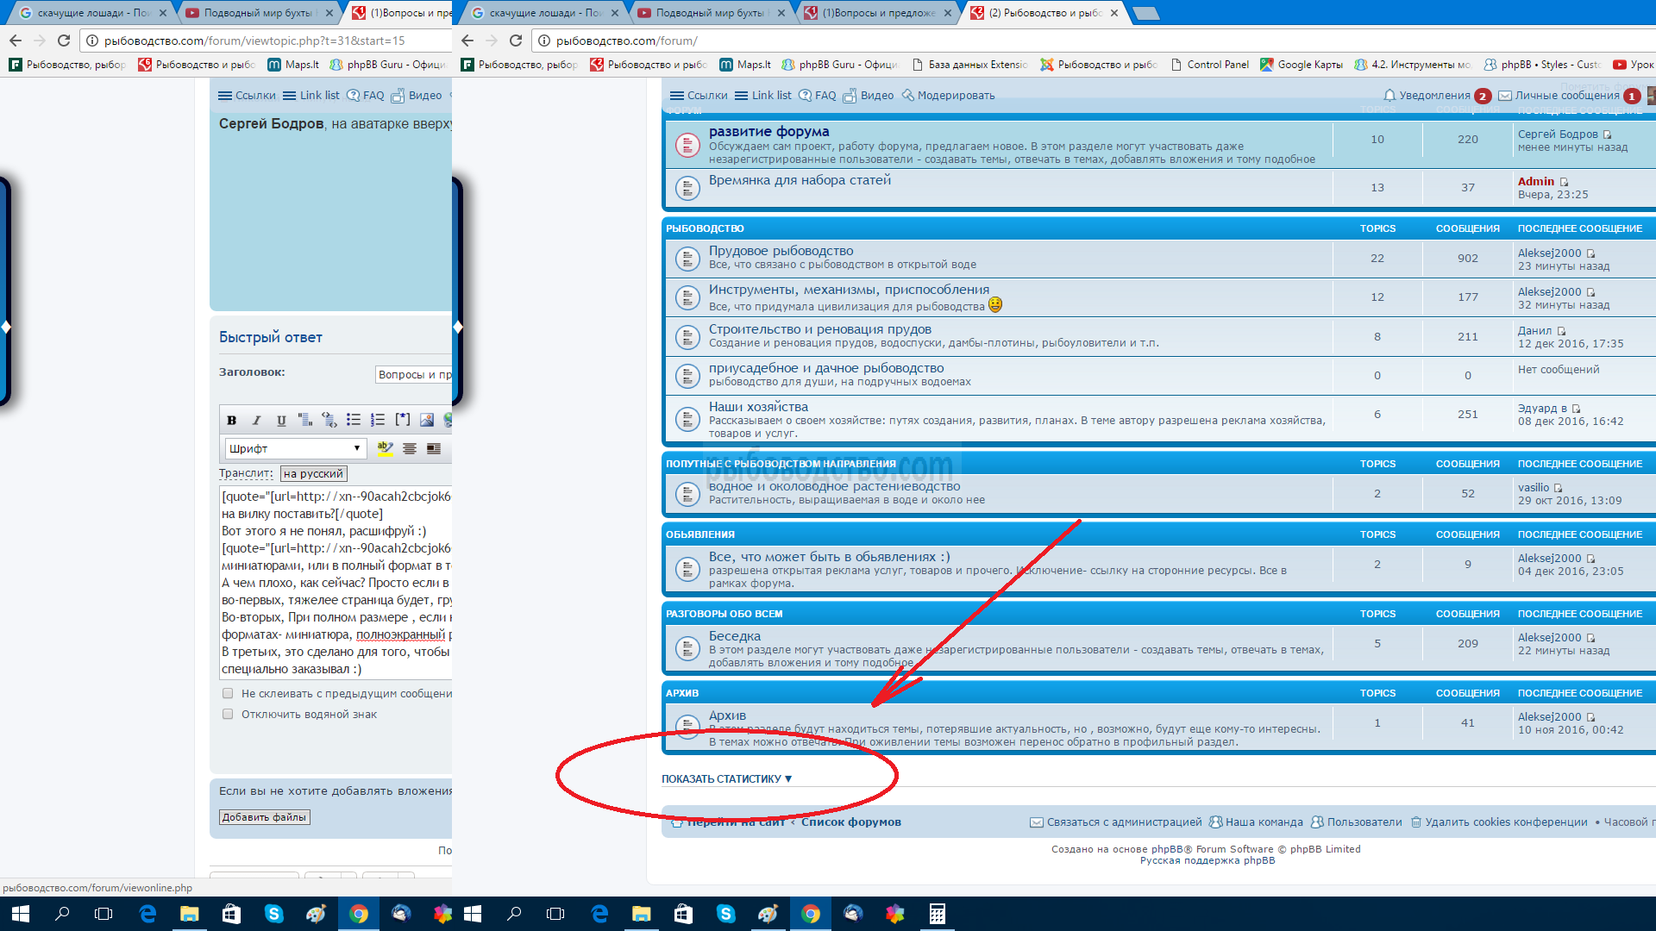
Task: Click the Bold formatting button in editor
Action: click(231, 421)
